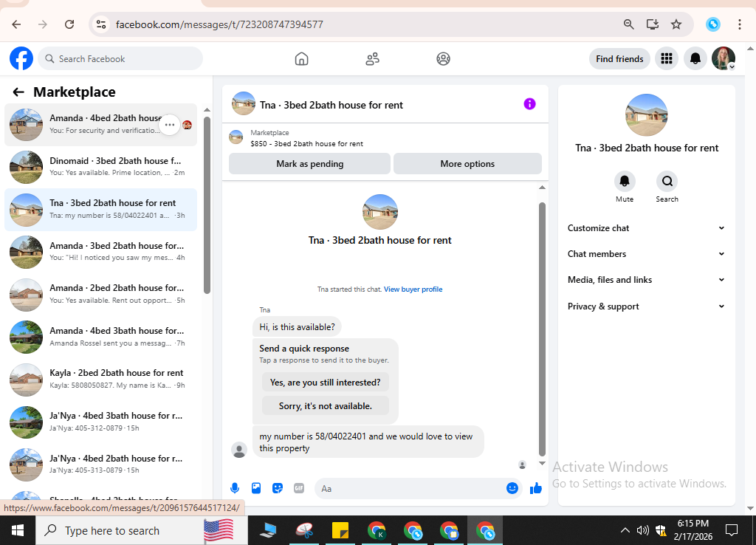
Task: Click Tna's gray avatar beside her message
Action: coord(238,450)
